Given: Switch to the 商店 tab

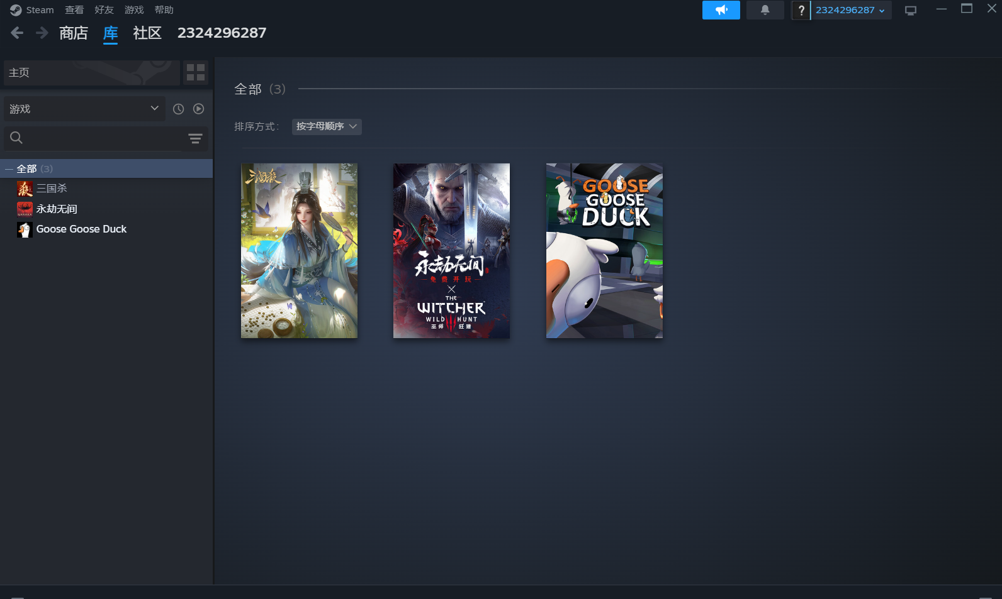Looking at the screenshot, I should 74,33.
